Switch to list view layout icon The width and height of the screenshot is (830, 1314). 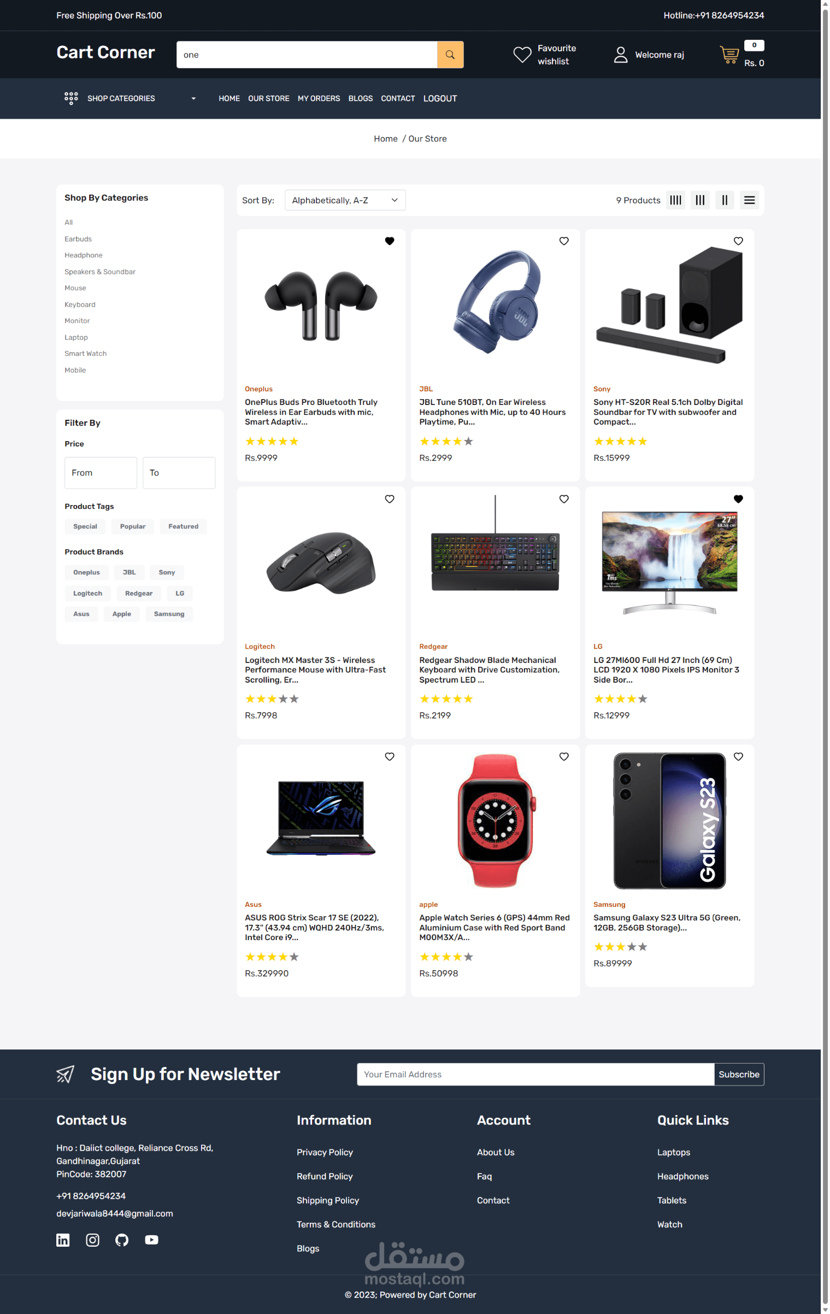click(x=750, y=200)
